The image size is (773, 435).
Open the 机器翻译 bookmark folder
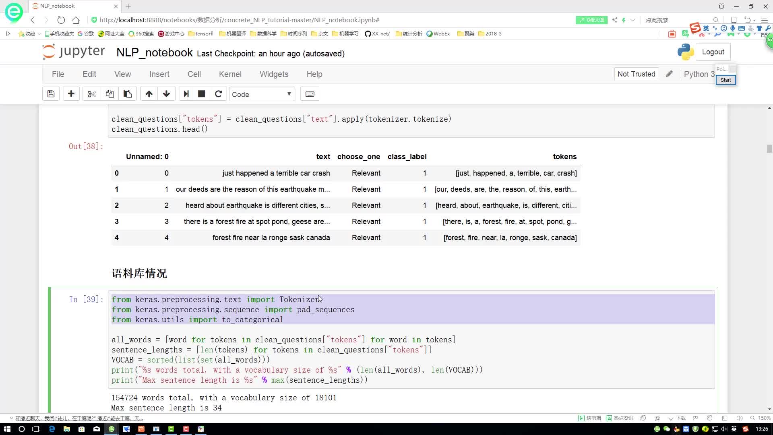click(232, 33)
